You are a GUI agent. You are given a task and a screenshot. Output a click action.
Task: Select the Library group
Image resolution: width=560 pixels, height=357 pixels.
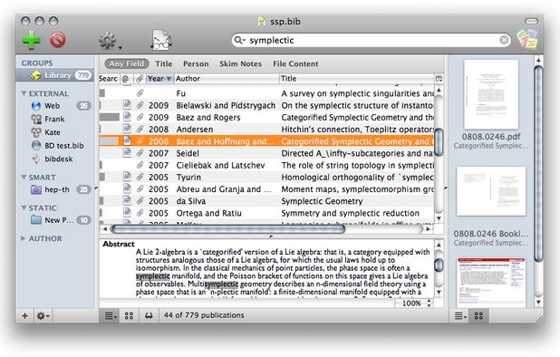tap(55, 75)
